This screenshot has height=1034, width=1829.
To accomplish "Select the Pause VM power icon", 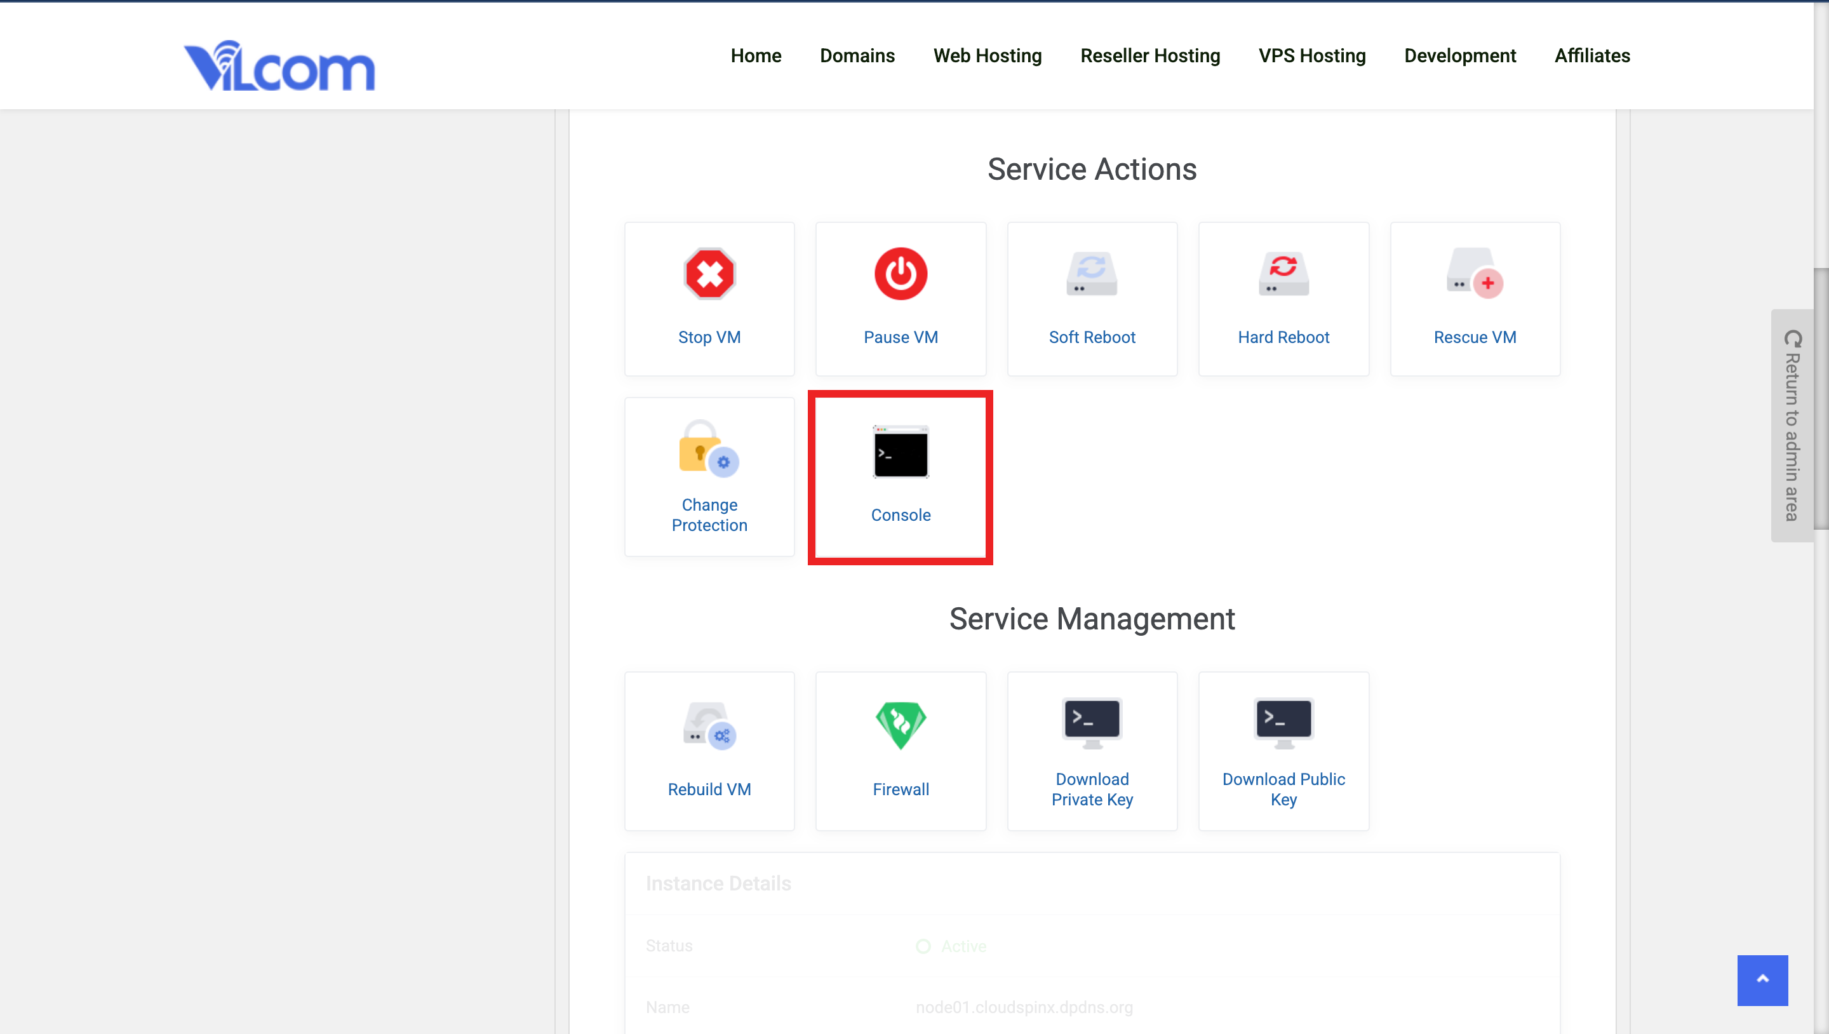I will 901,273.
